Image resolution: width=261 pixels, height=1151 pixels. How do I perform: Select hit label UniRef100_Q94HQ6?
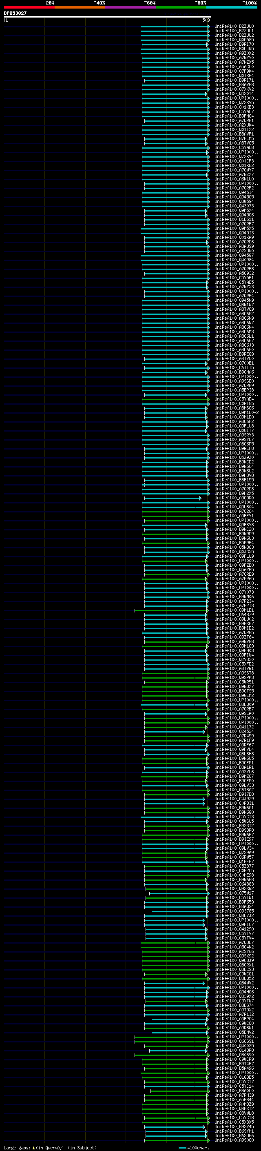tap(234, 992)
